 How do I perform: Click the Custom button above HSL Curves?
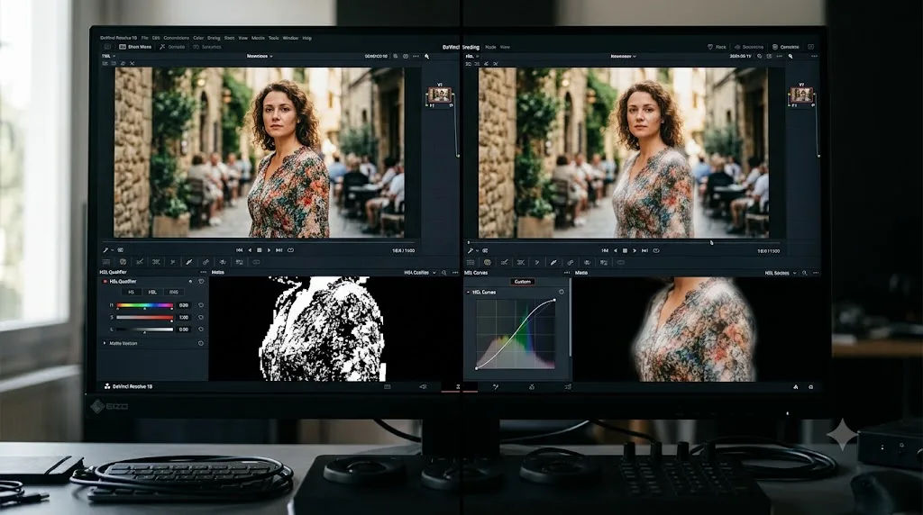point(522,282)
